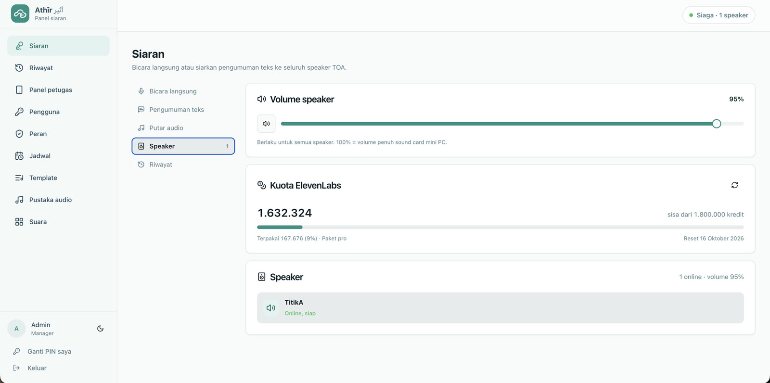This screenshot has height=383, width=770.
Task: Go to Riwayat in the main sidebar
Action: [x=58, y=68]
